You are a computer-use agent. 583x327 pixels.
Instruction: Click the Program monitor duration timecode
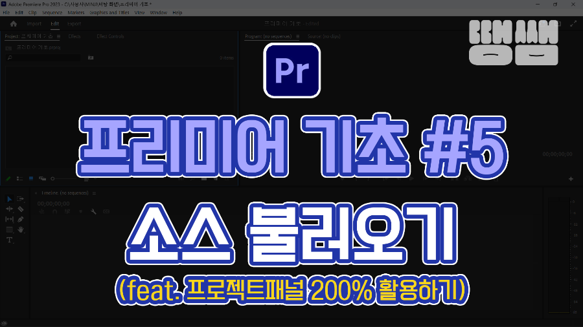[x=557, y=154]
